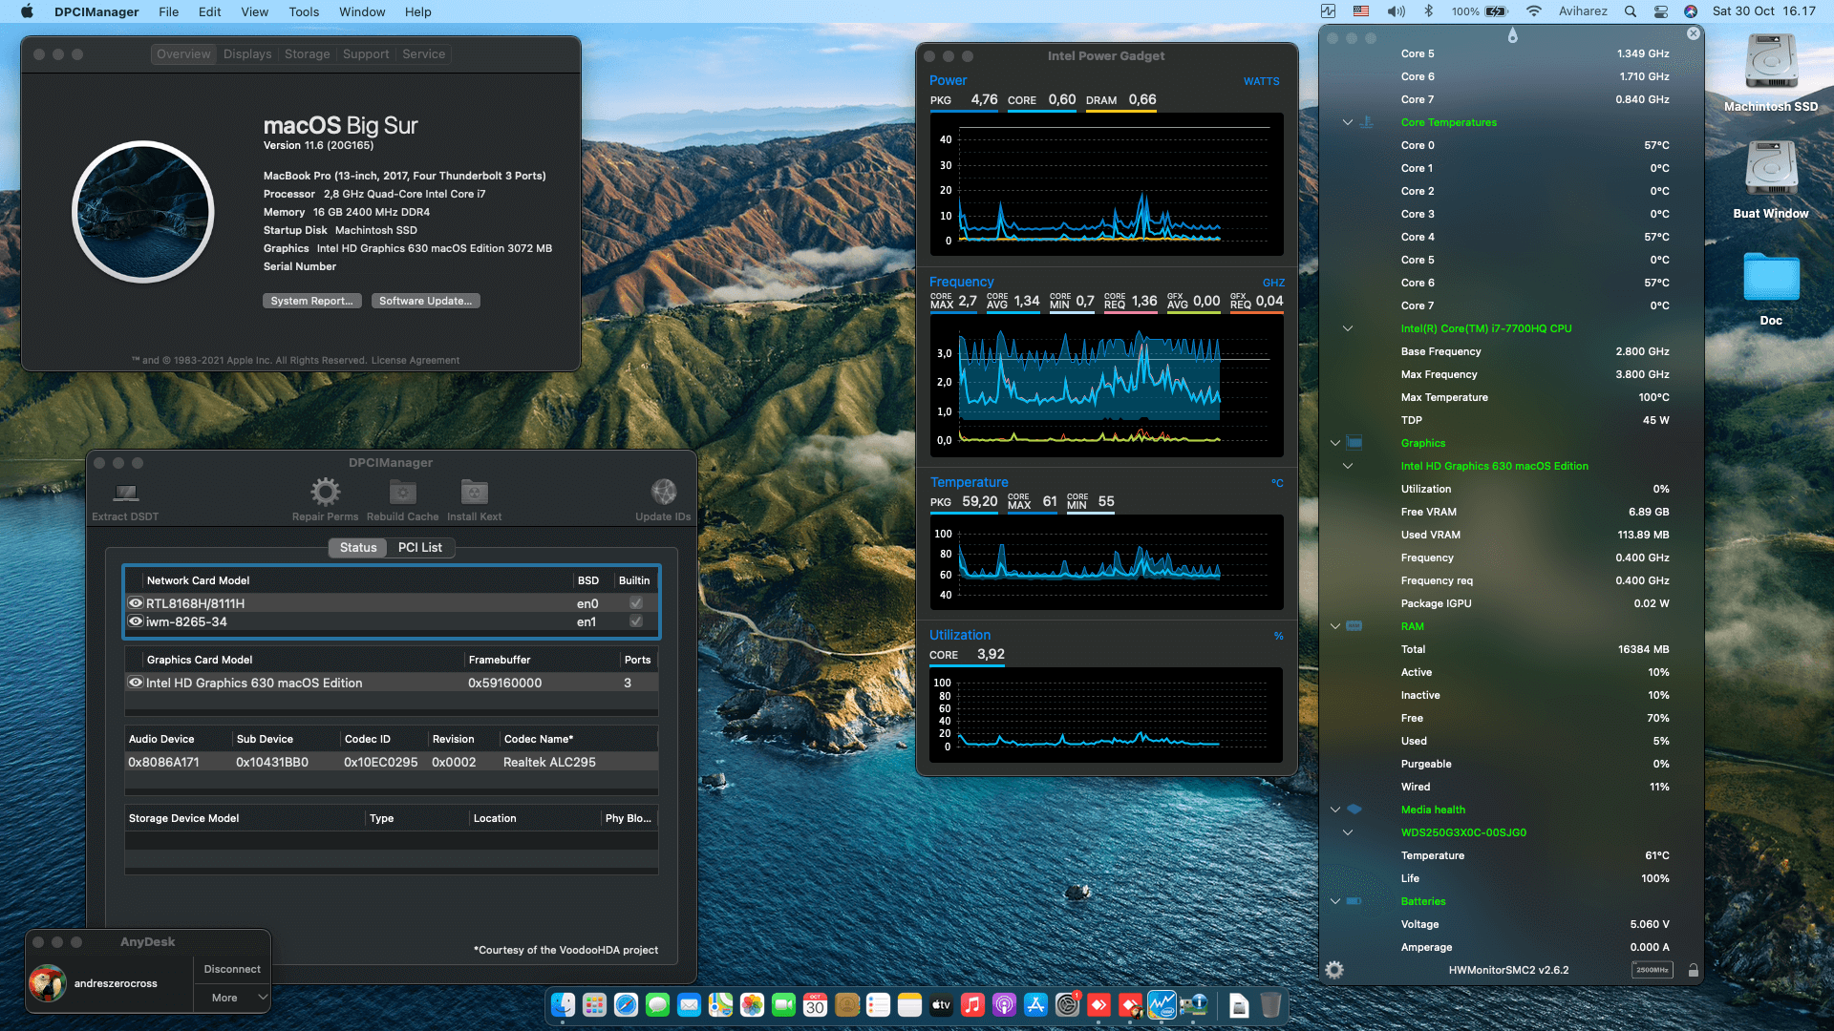
Task: Select the Realtek ALC295 codec row
Action: click(x=391, y=762)
